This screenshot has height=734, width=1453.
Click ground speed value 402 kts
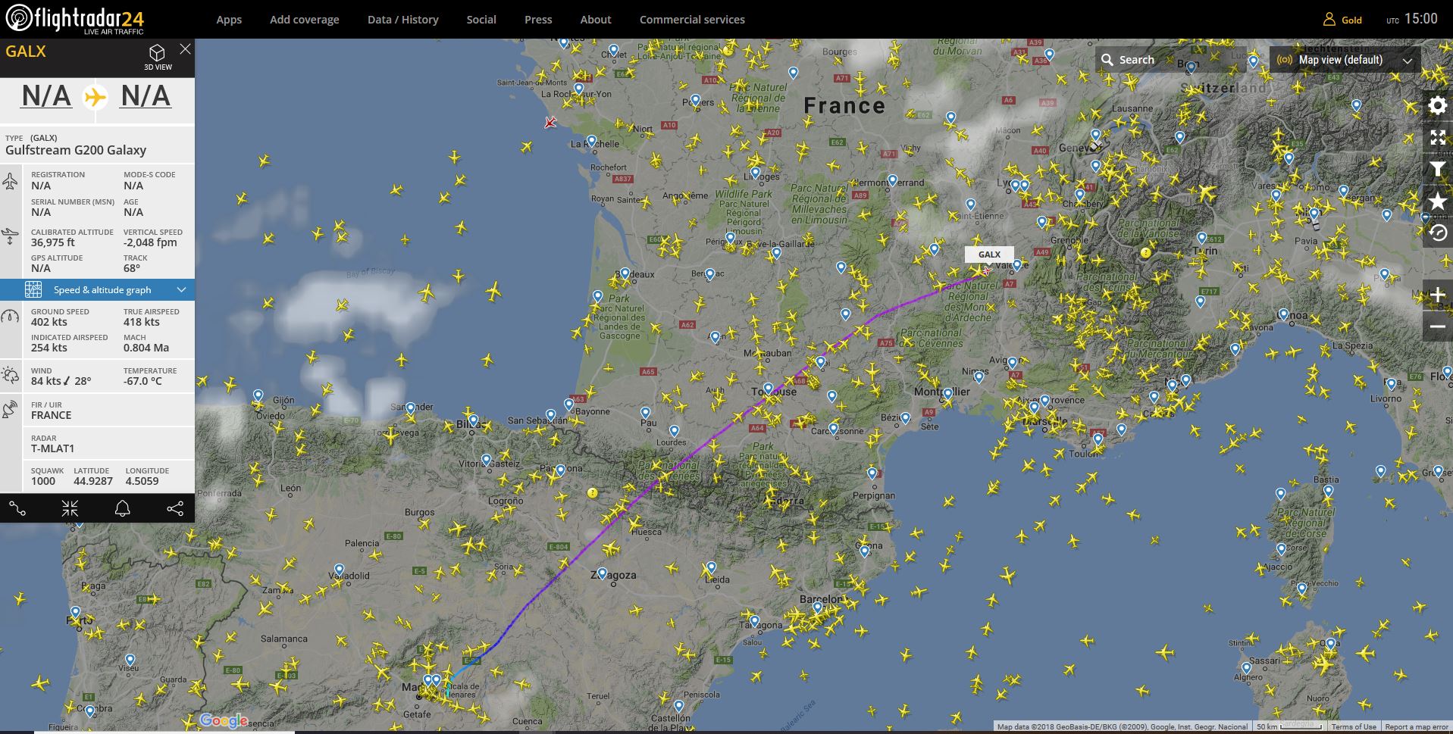[x=49, y=322]
